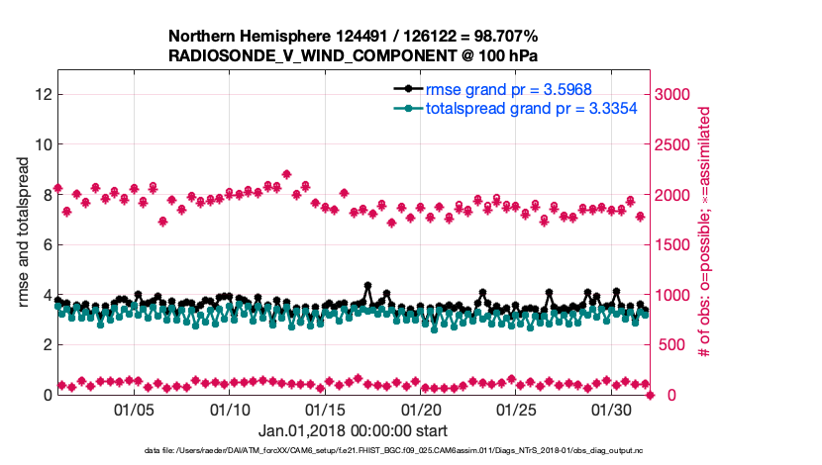Select the 'totalspread grand pr = 3.3354' legend label
This screenshot has width=822, height=465.
530,108
